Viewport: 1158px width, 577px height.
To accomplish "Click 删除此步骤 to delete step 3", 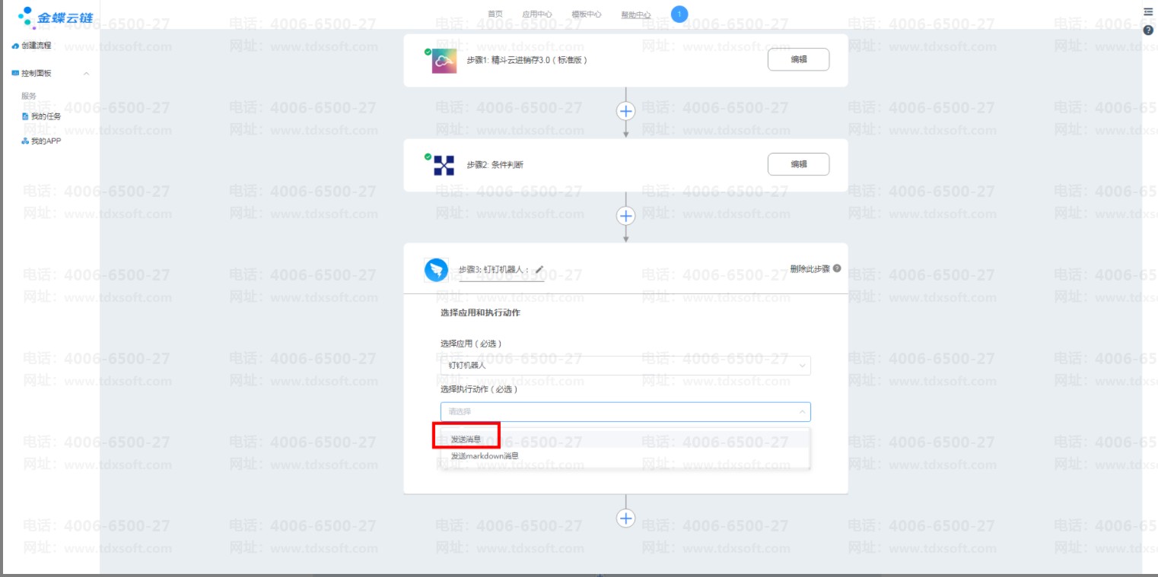I will click(810, 269).
